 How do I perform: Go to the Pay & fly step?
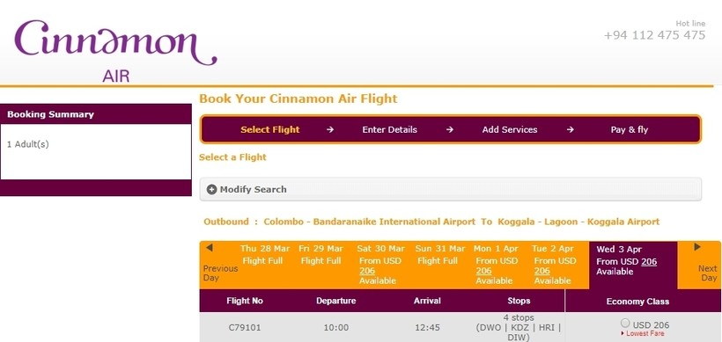[x=629, y=129]
